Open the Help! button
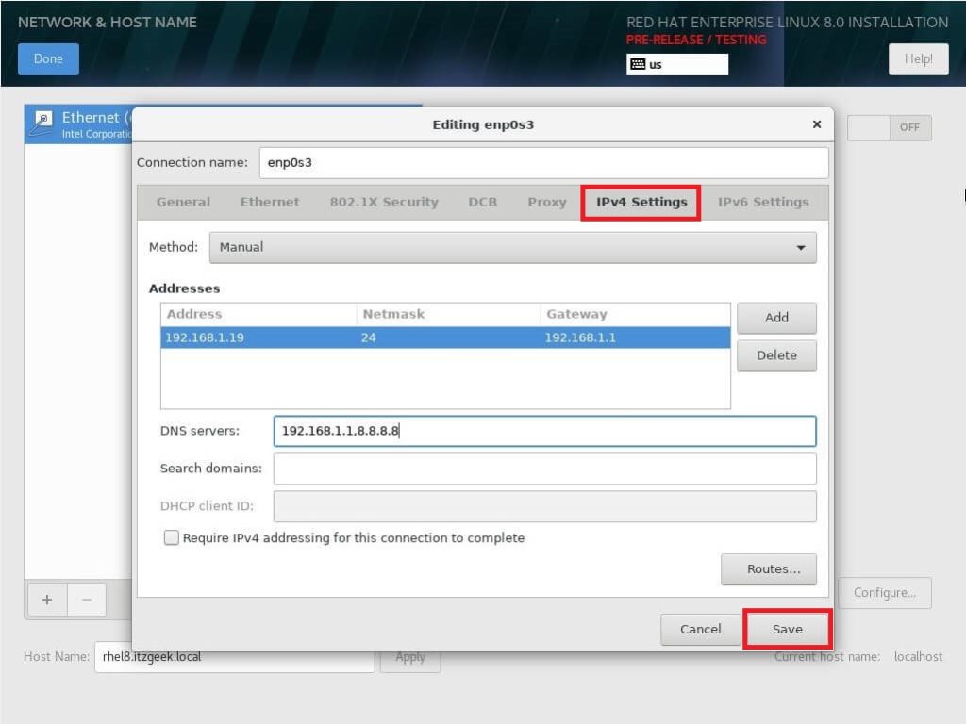 (918, 59)
